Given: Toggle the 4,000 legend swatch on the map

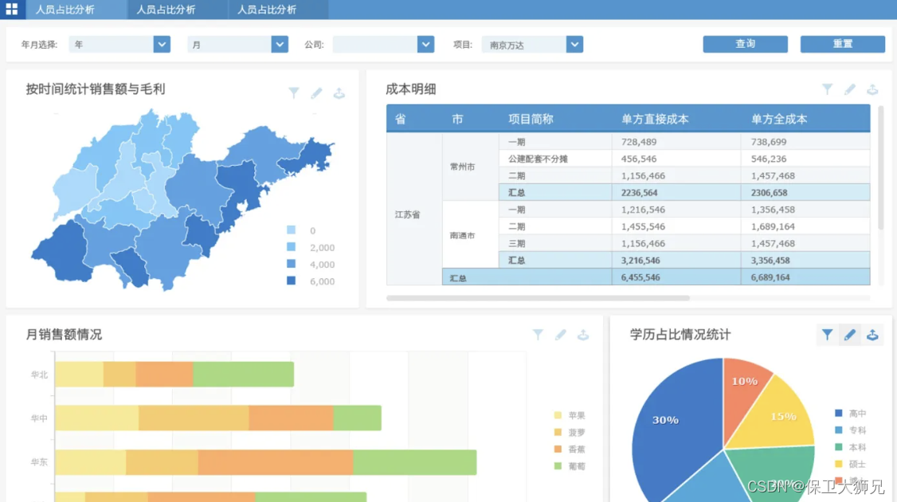Looking at the screenshot, I should point(292,264).
